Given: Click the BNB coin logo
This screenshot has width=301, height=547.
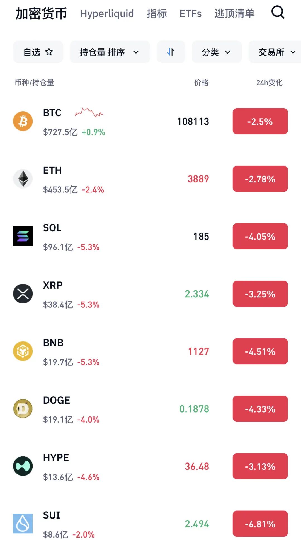Looking at the screenshot, I should pos(23,351).
